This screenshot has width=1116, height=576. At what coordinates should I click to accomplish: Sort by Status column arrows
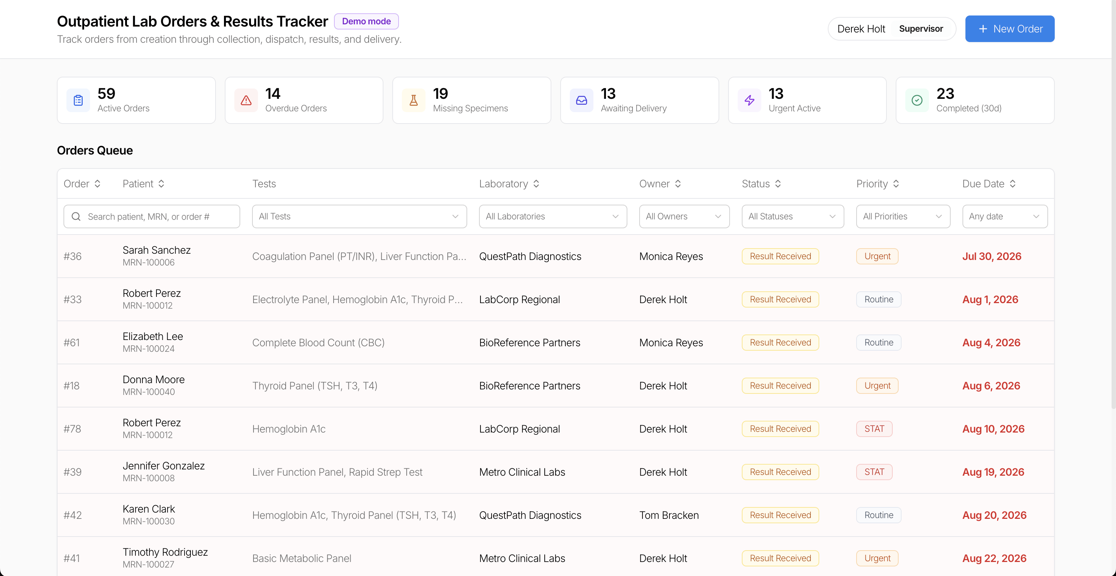pos(778,184)
